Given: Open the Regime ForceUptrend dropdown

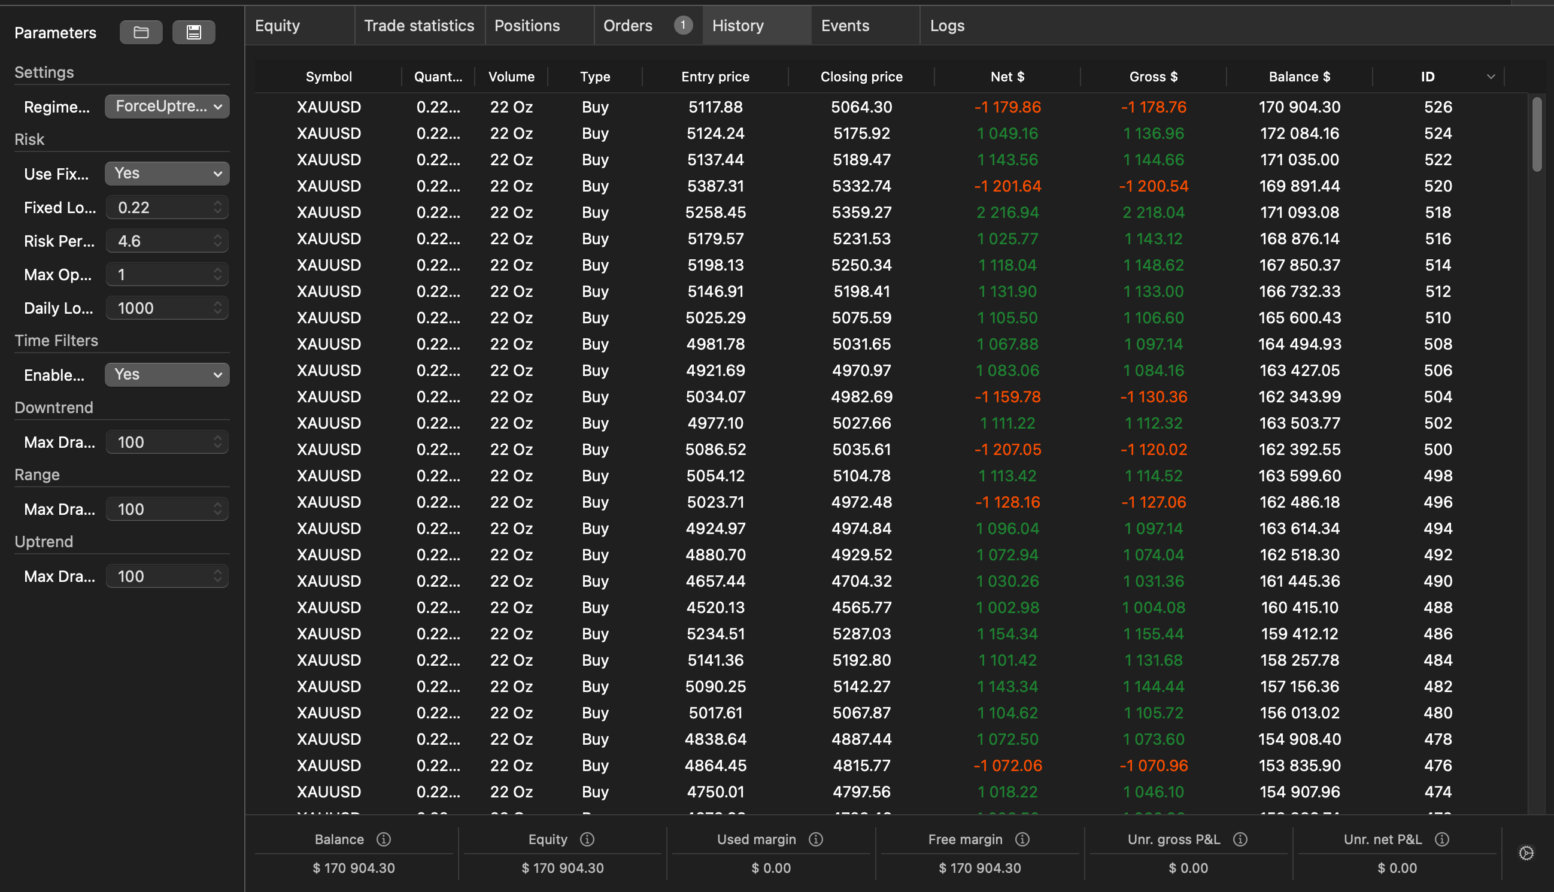Looking at the screenshot, I should point(166,107).
